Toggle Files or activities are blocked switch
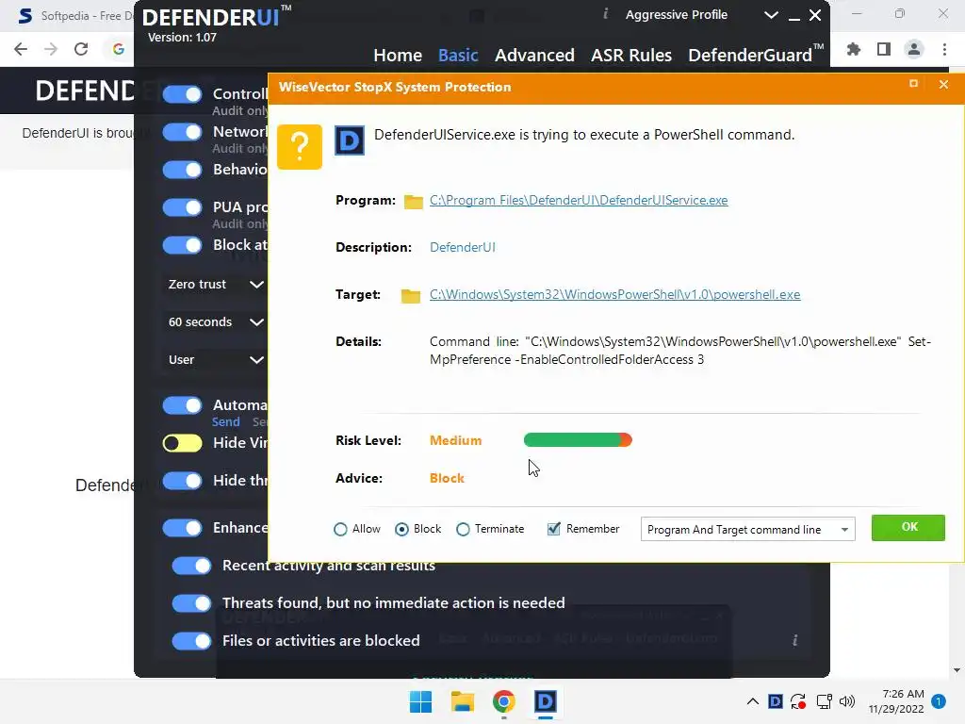 [191, 641]
